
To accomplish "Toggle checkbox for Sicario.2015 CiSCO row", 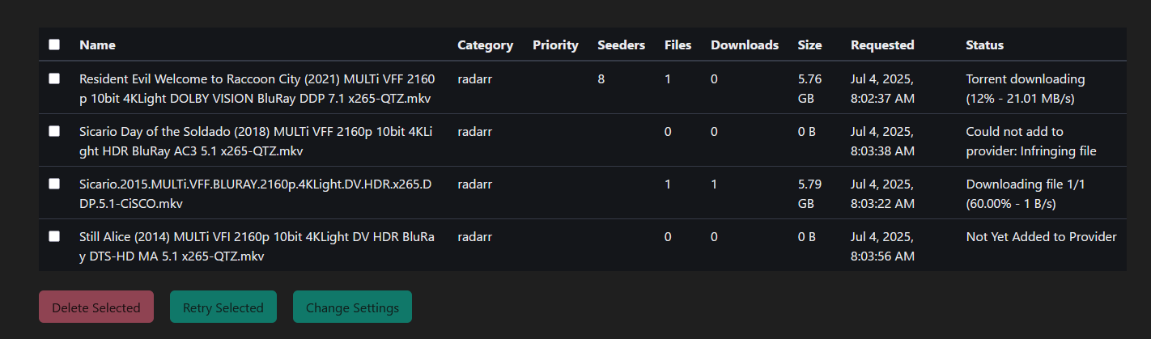I will (54, 184).
